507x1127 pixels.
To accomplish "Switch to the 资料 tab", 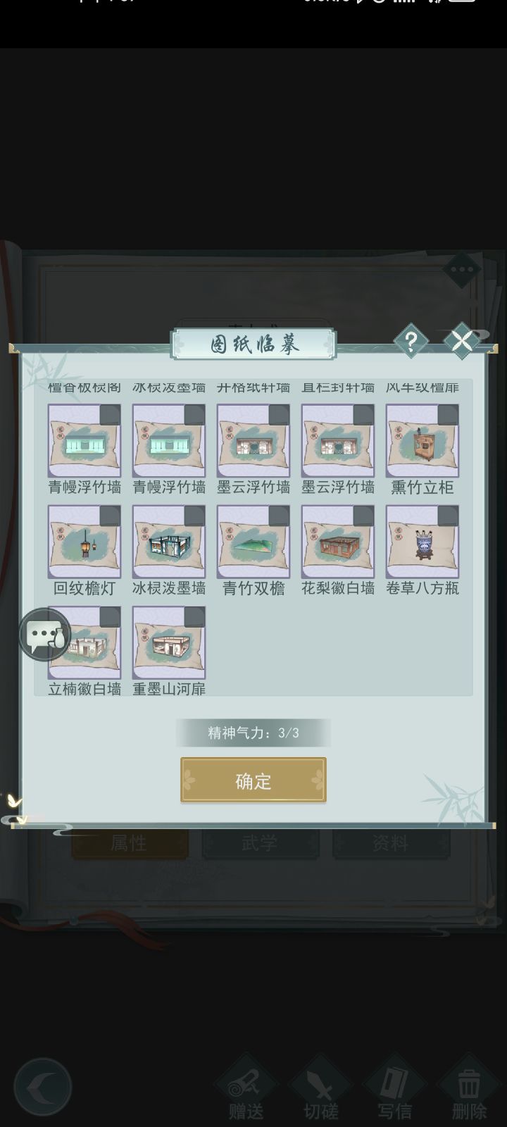I will (x=391, y=843).
